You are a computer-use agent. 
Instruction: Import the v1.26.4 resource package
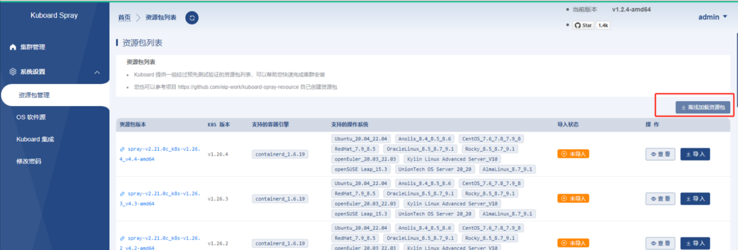(695, 154)
